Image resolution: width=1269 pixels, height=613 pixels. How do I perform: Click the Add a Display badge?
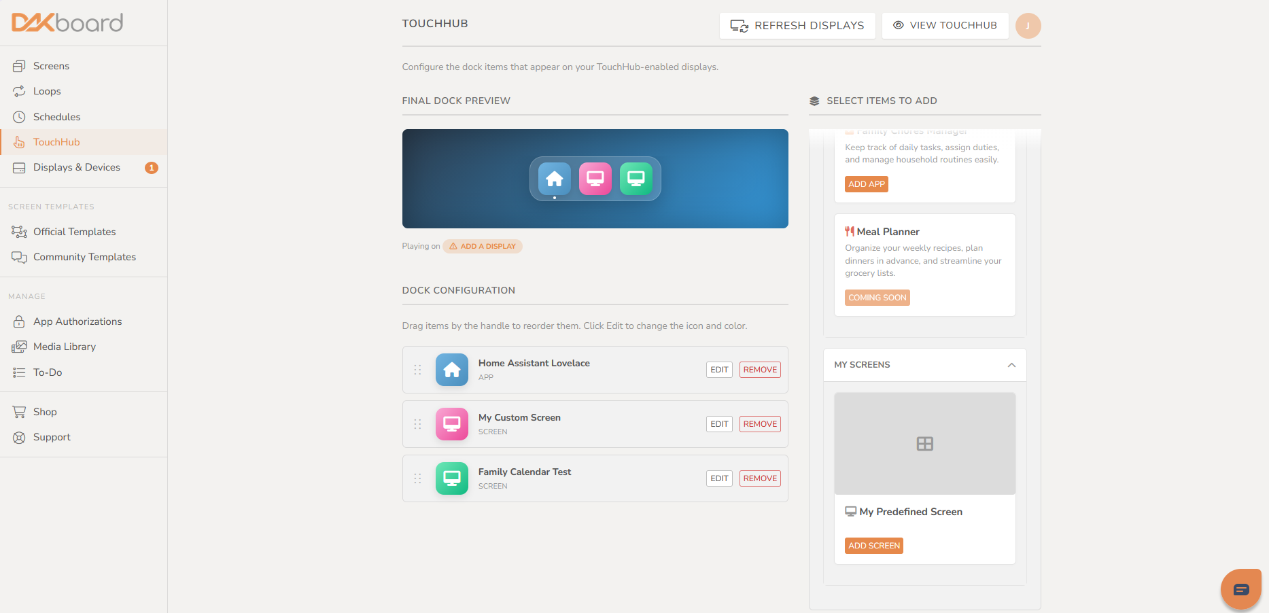pyautogui.click(x=483, y=247)
